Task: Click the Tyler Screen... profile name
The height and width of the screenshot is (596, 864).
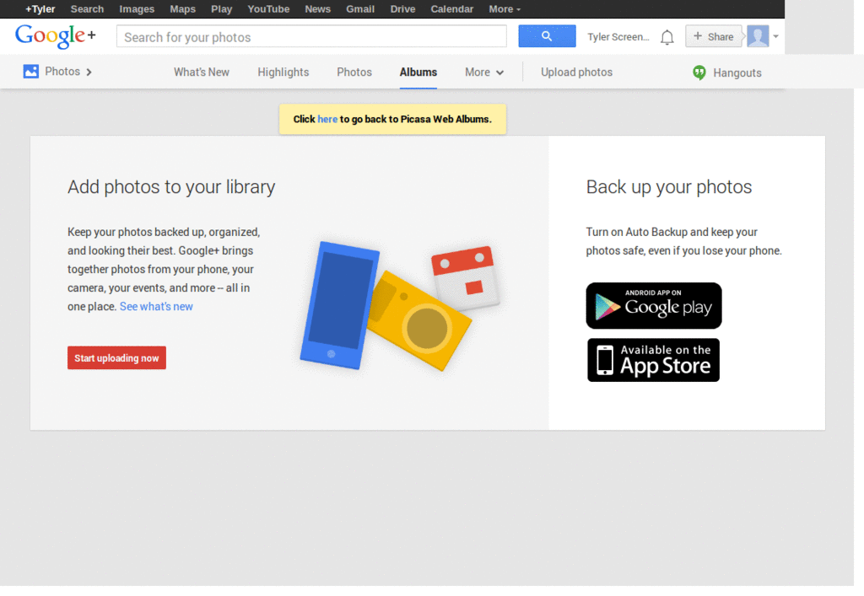Action: (x=618, y=37)
